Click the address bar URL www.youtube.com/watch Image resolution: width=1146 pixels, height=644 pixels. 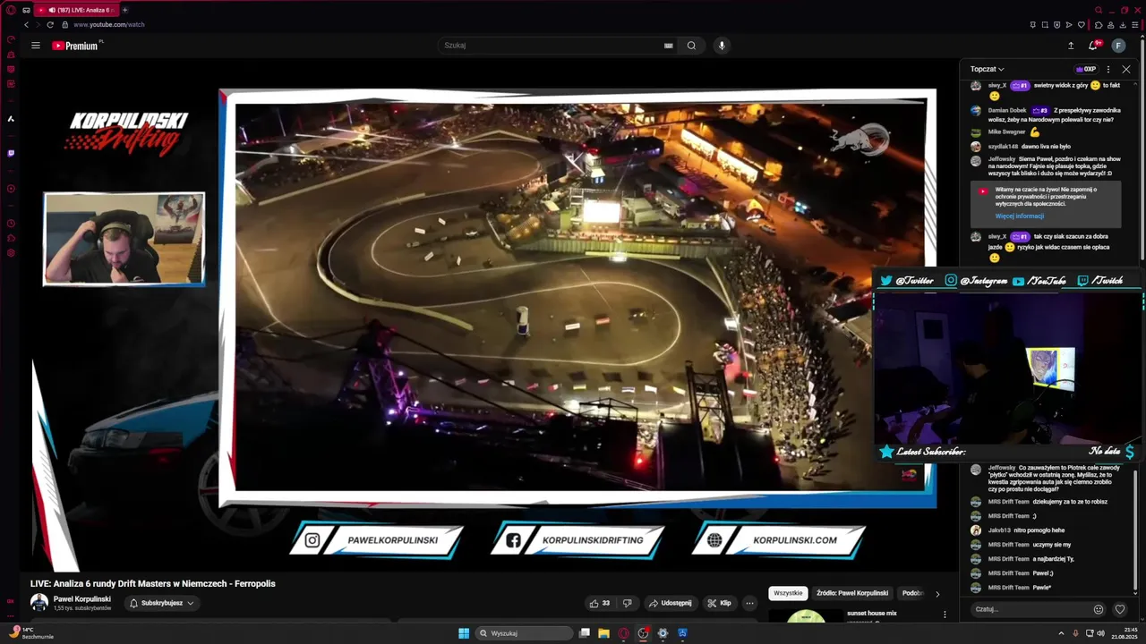tap(108, 25)
